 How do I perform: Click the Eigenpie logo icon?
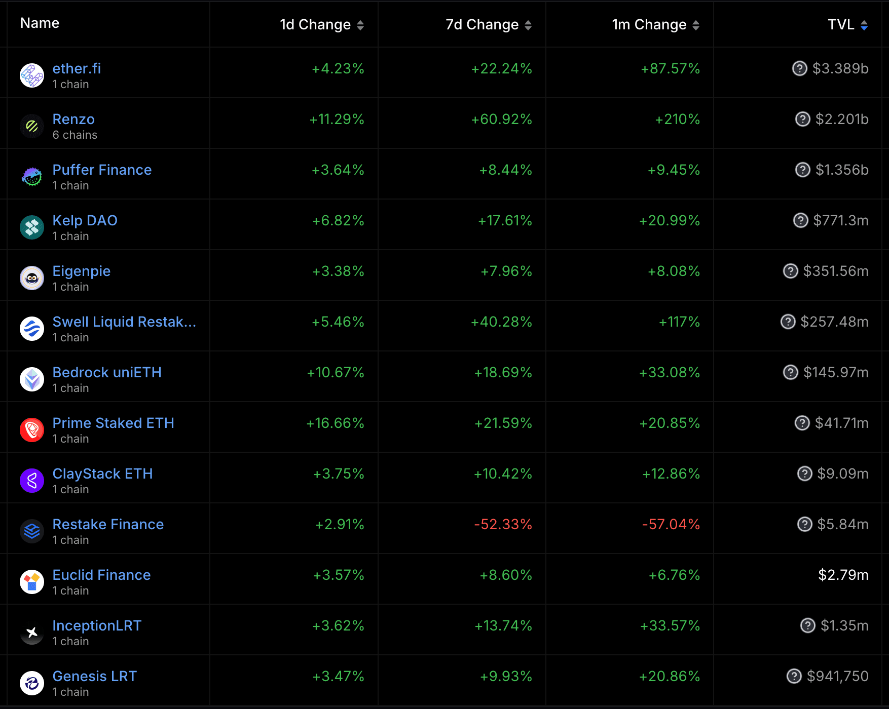click(x=32, y=278)
